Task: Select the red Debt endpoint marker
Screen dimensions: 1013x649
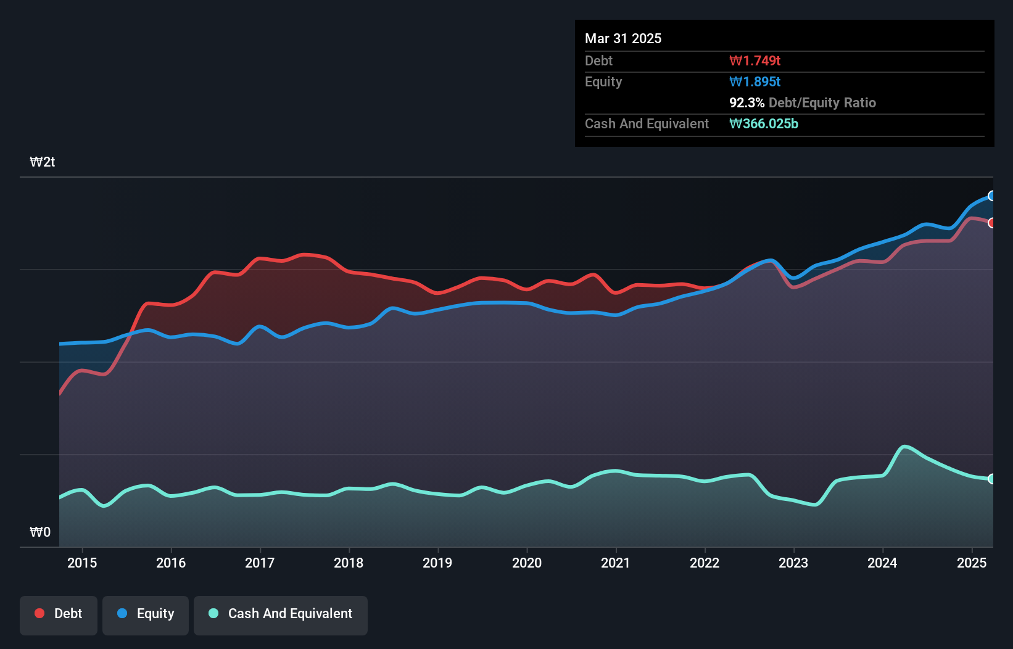Action: click(991, 223)
